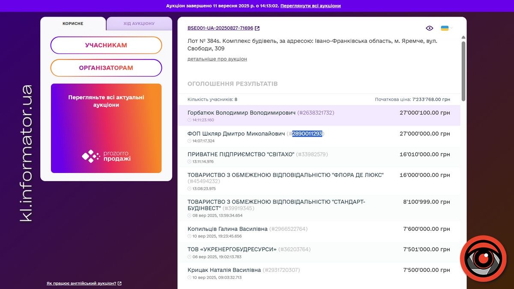This screenshot has height=289, width=514.
Task: Click the Переглянте всі актуальні аукціони banner
Action: click(x=106, y=128)
